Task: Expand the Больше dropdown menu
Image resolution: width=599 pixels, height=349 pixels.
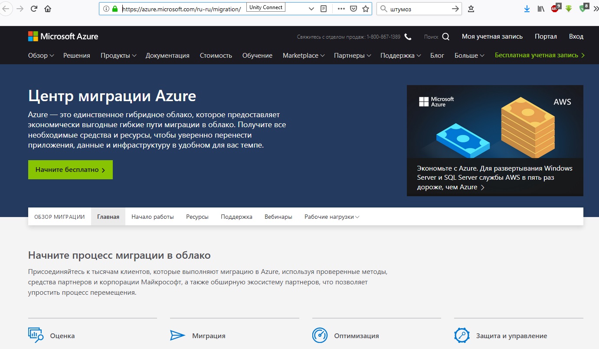Action: tap(469, 56)
